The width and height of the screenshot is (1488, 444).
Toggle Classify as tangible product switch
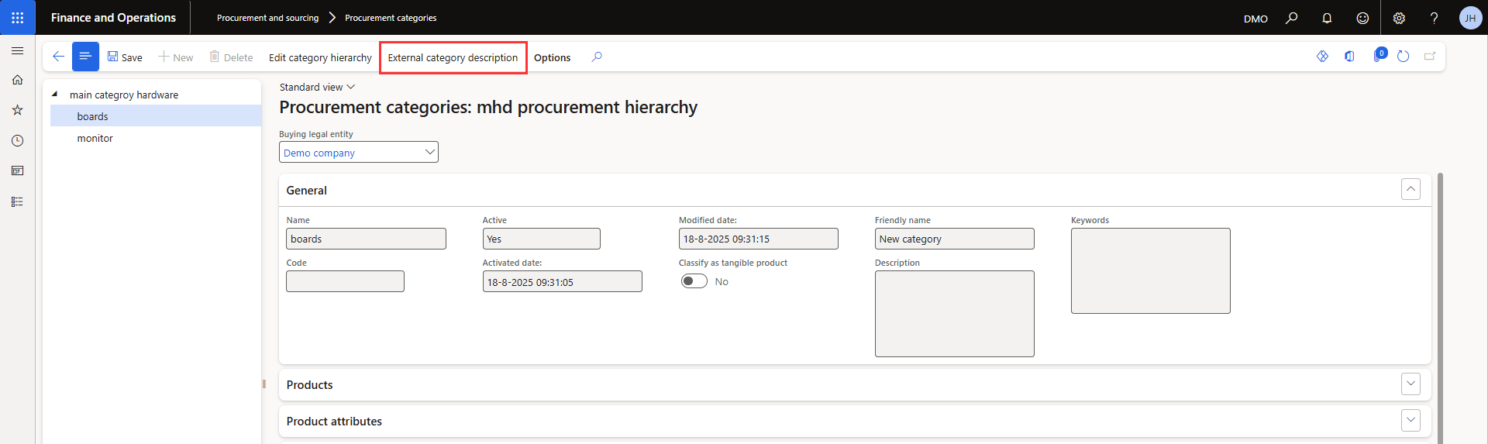point(694,281)
